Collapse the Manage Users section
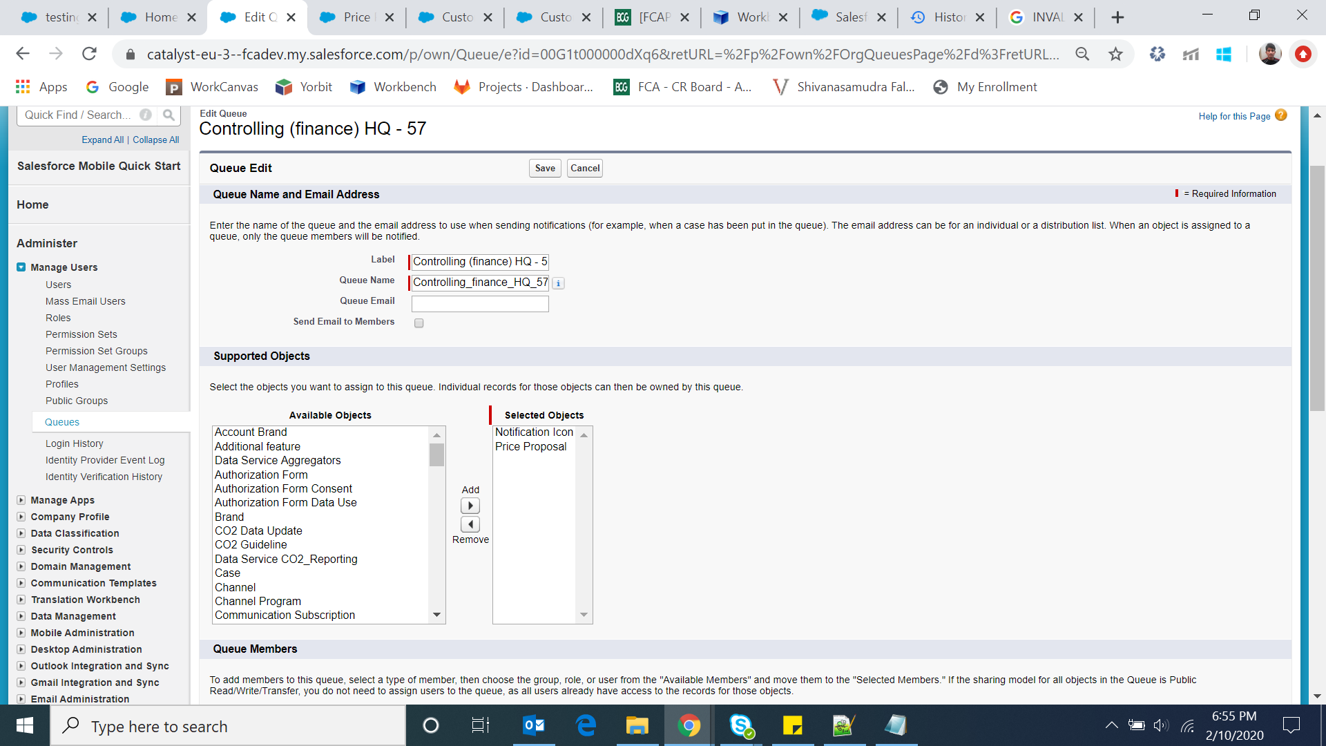1326x746 pixels. click(21, 267)
